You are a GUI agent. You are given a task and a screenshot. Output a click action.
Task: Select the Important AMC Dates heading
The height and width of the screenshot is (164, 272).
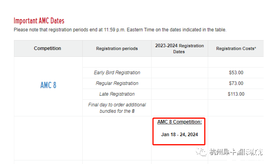pyautogui.click(x=39, y=21)
